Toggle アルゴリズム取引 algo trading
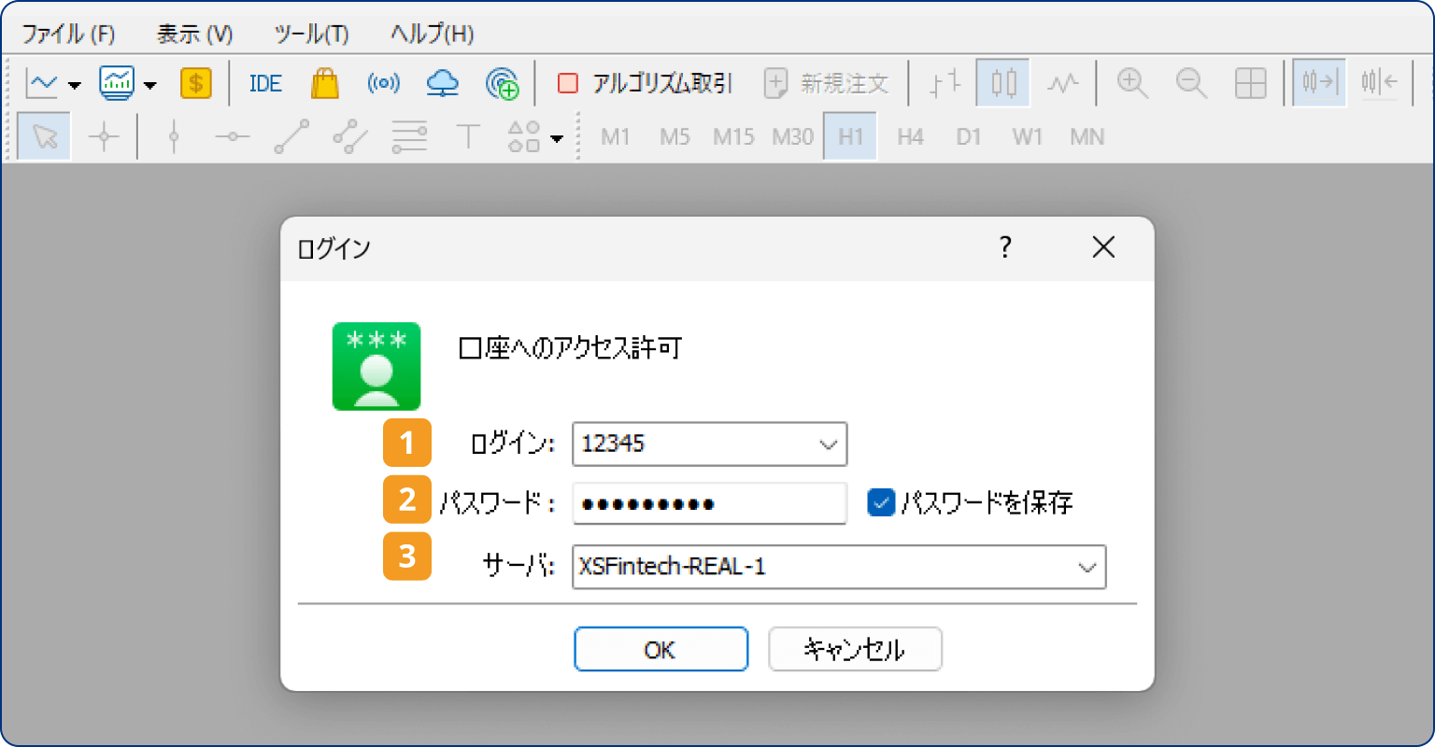 coord(645,84)
